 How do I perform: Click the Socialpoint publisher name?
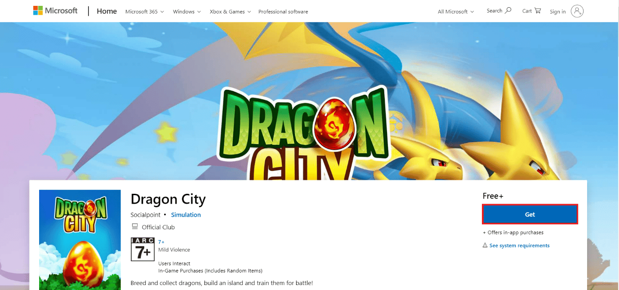pyautogui.click(x=145, y=215)
